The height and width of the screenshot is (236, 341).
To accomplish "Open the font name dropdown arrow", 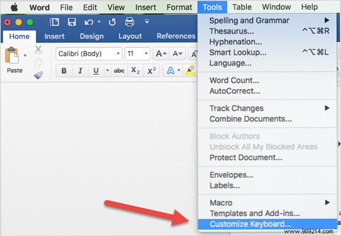I will [118, 53].
